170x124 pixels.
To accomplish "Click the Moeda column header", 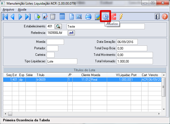I will [99, 75].
